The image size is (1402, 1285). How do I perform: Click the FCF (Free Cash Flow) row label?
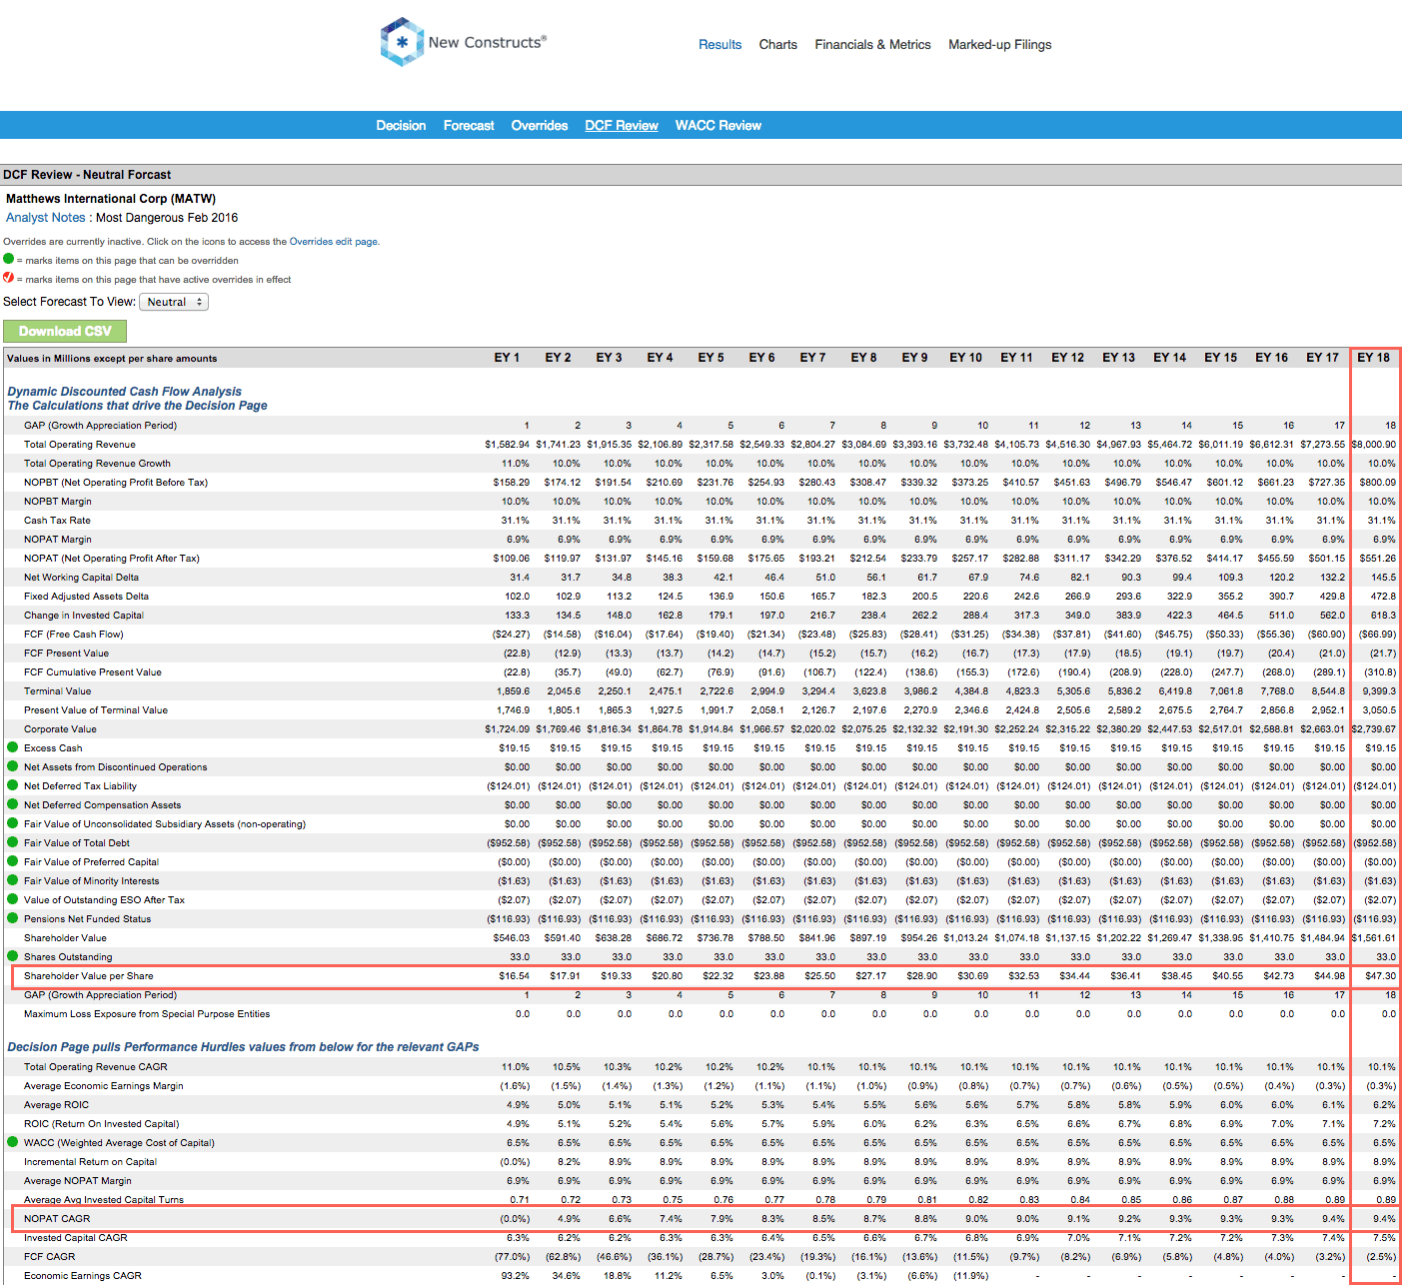coord(74,635)
